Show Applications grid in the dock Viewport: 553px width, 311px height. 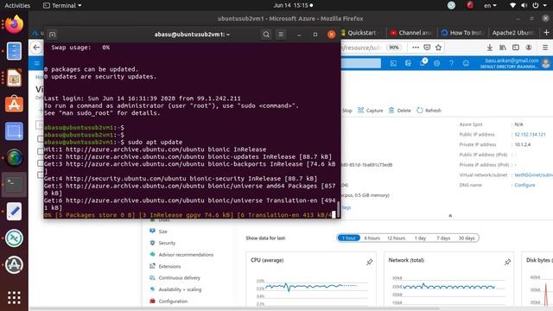14,297
